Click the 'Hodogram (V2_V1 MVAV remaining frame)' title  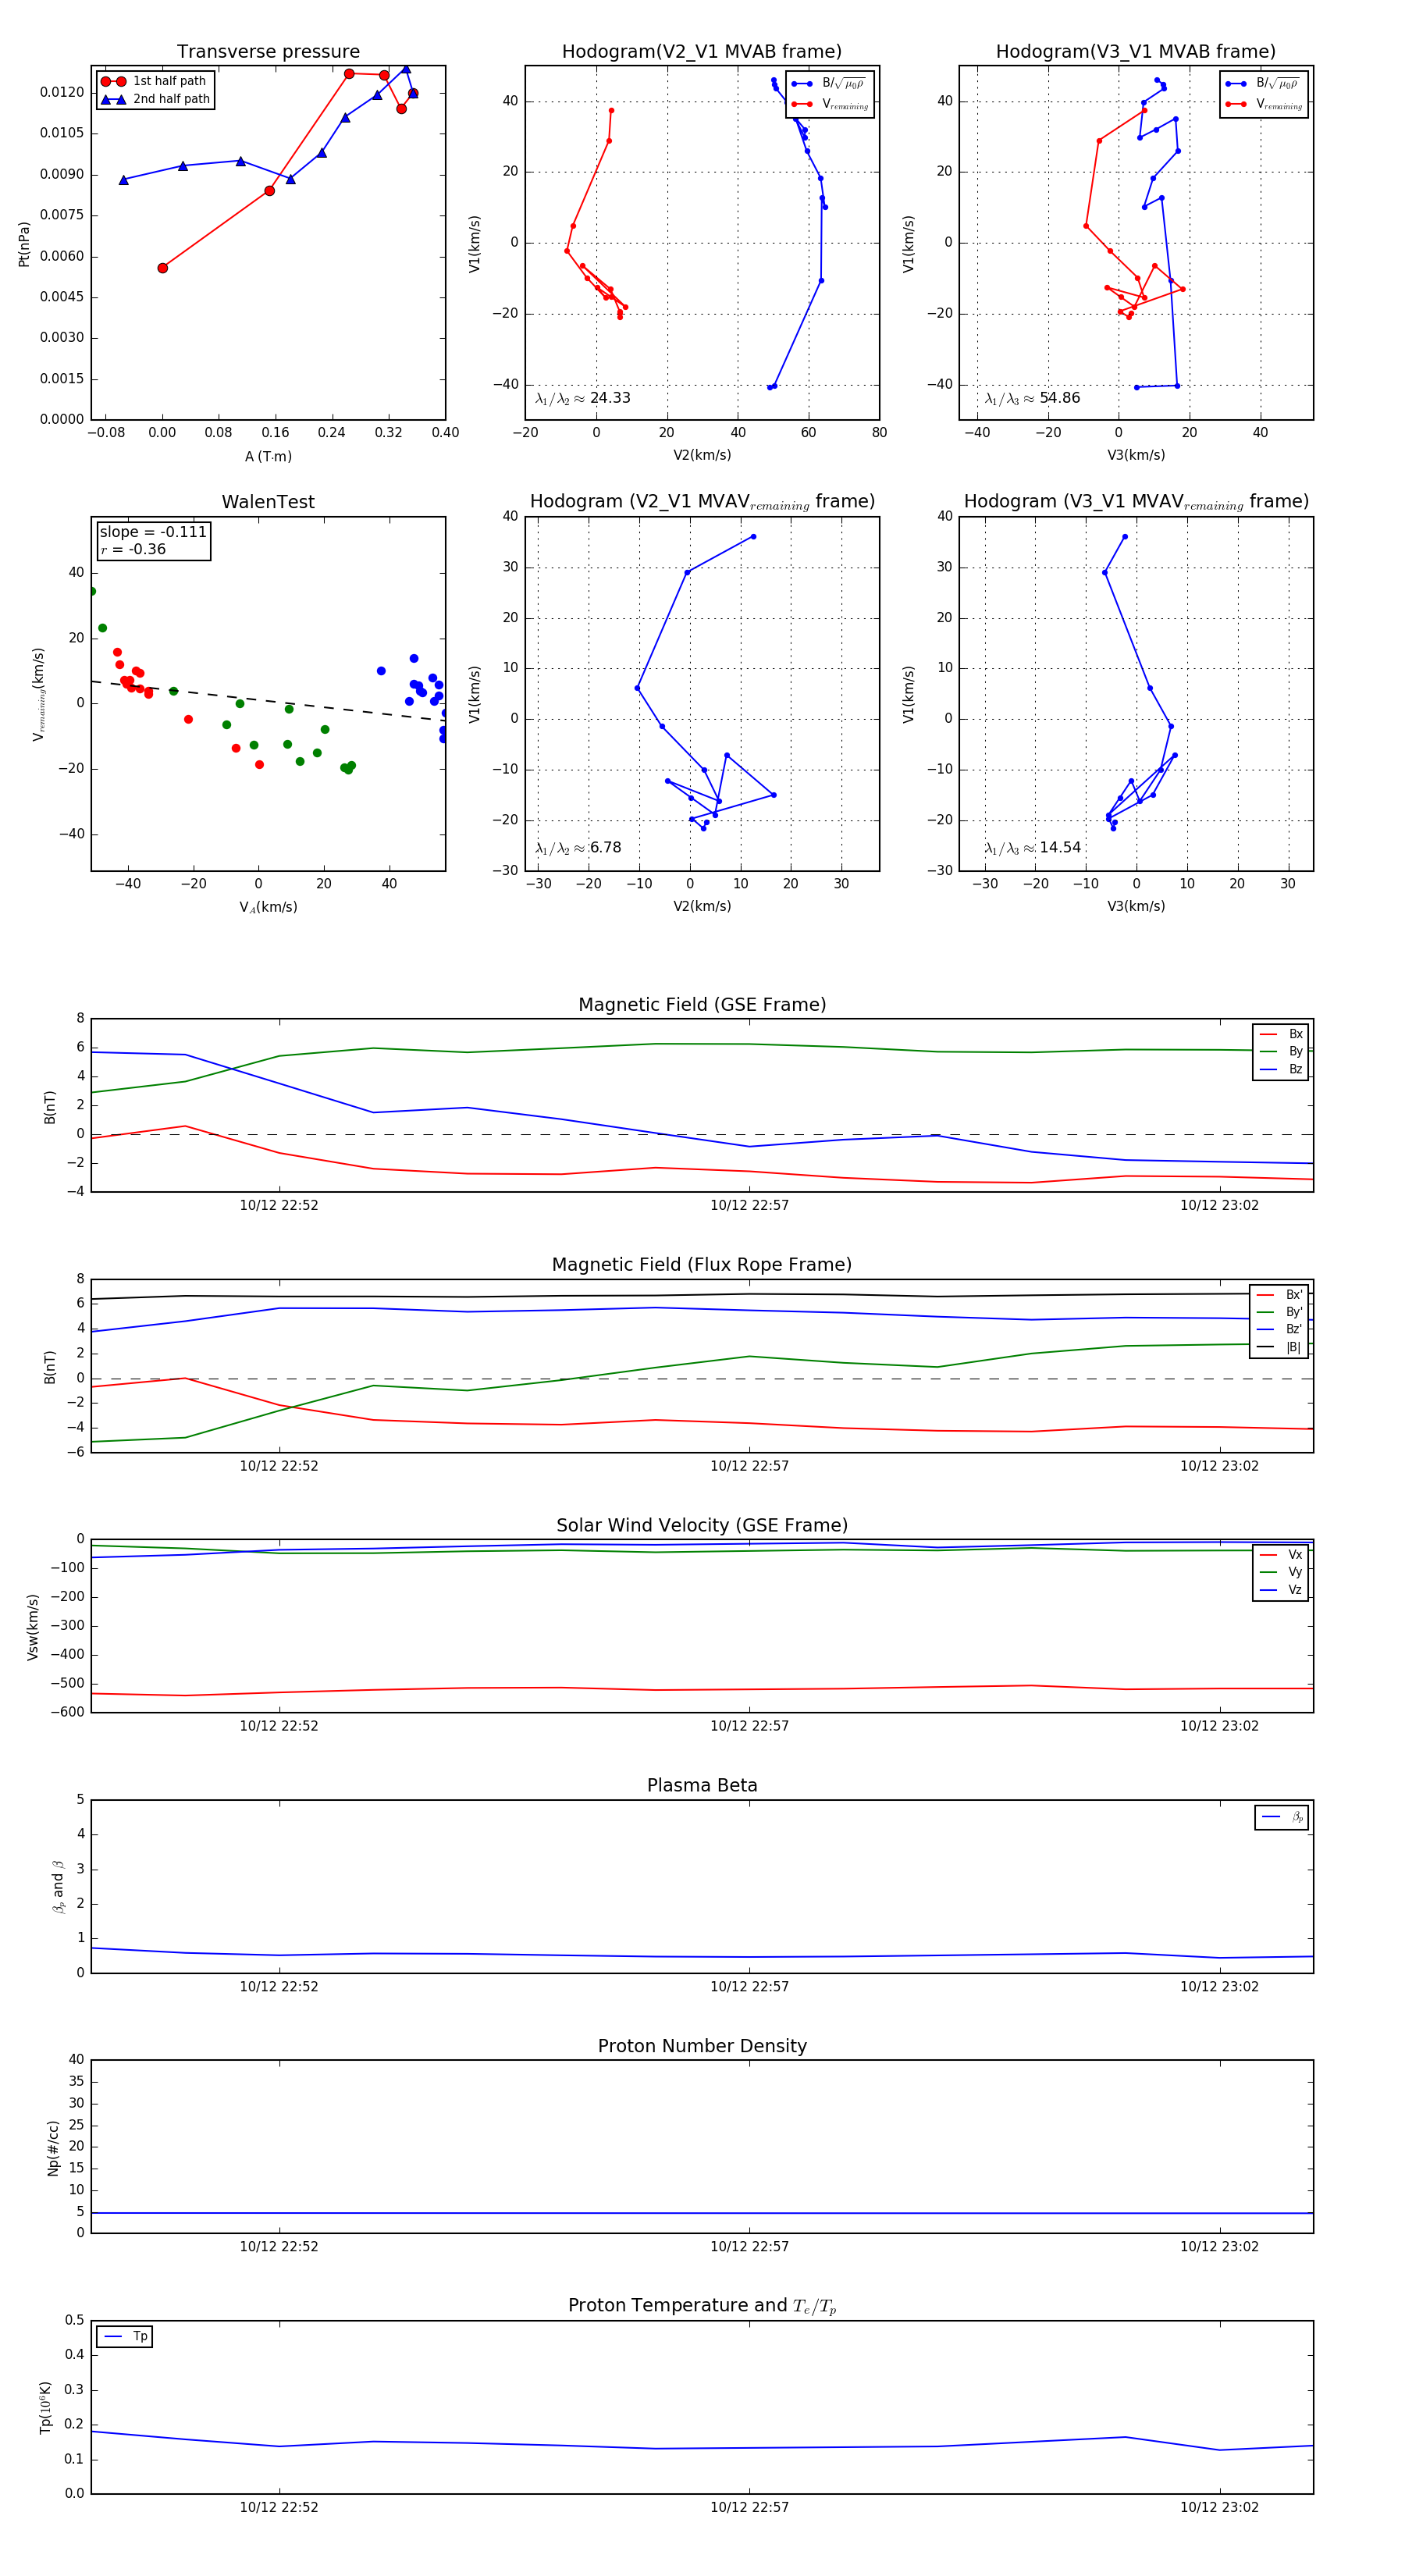(702, 502)
